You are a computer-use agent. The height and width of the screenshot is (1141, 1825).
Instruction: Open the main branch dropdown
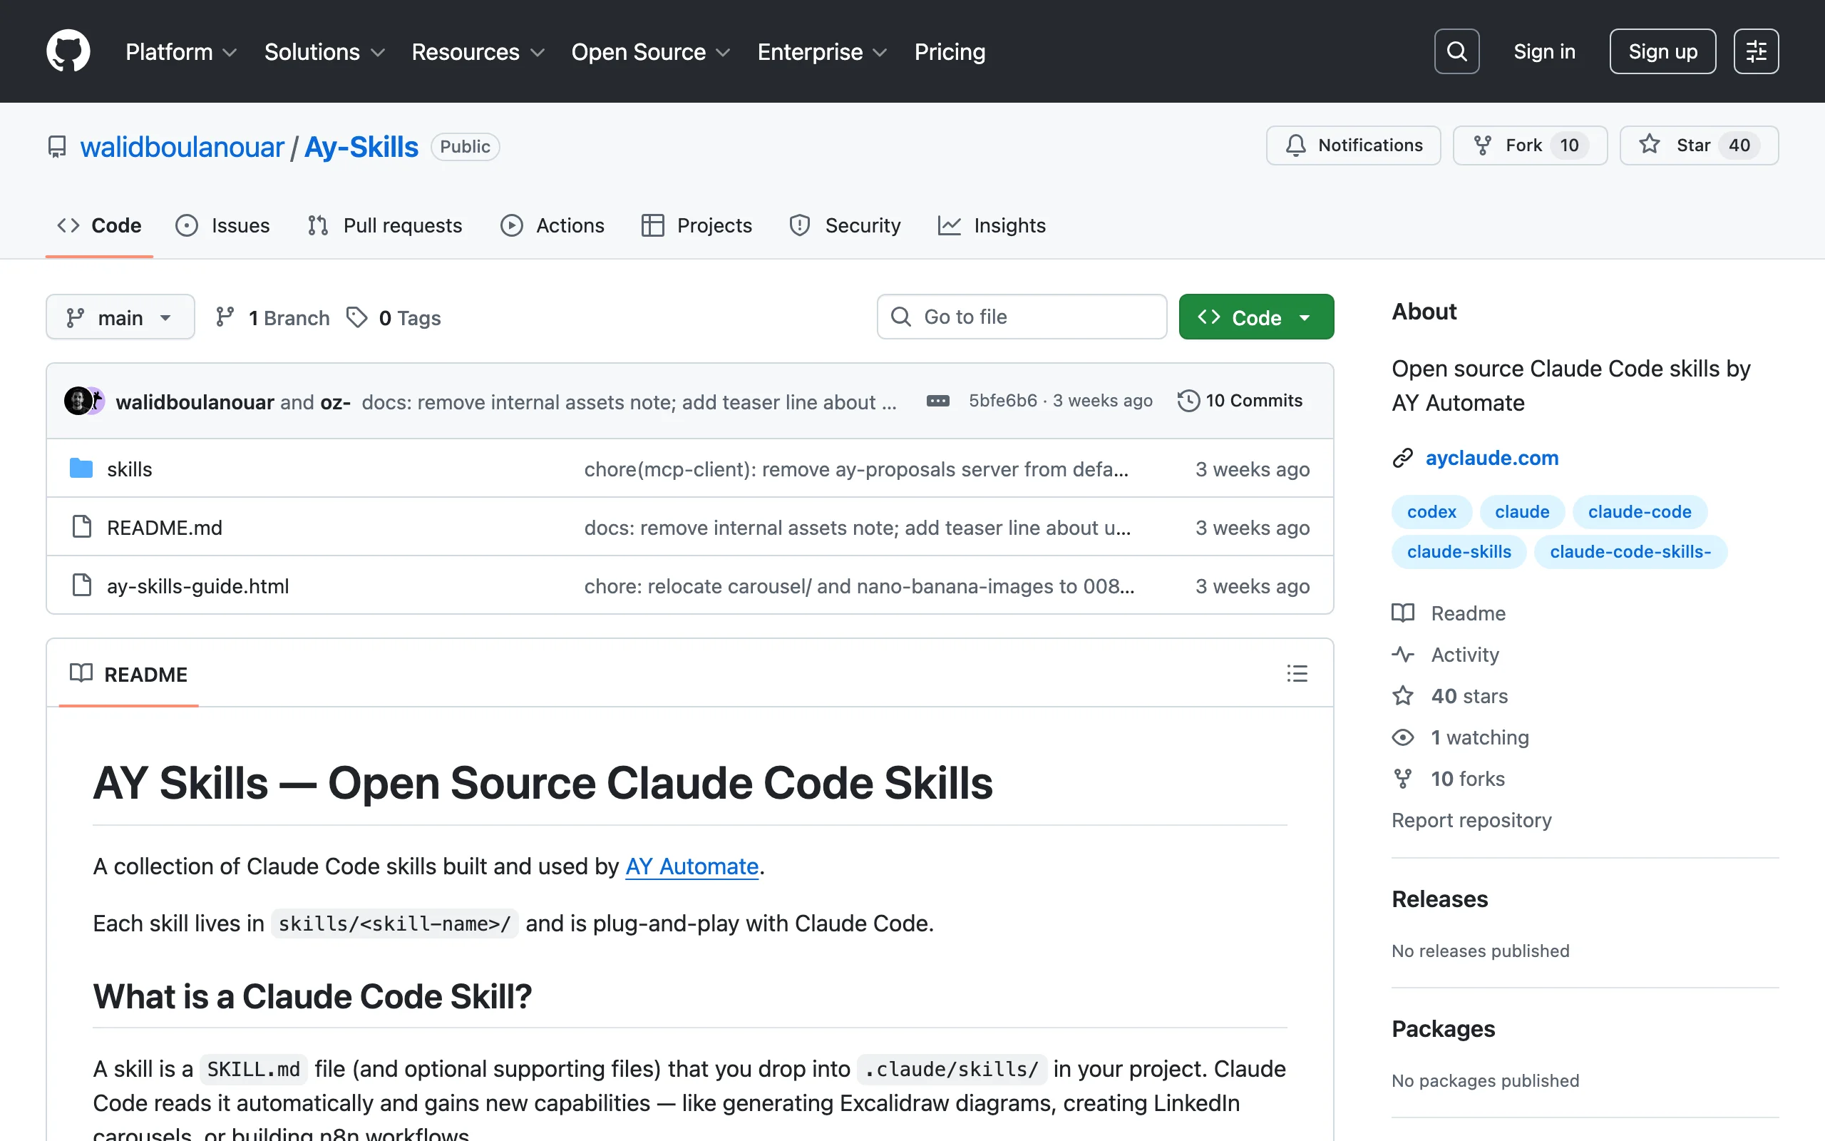[120, 317]
